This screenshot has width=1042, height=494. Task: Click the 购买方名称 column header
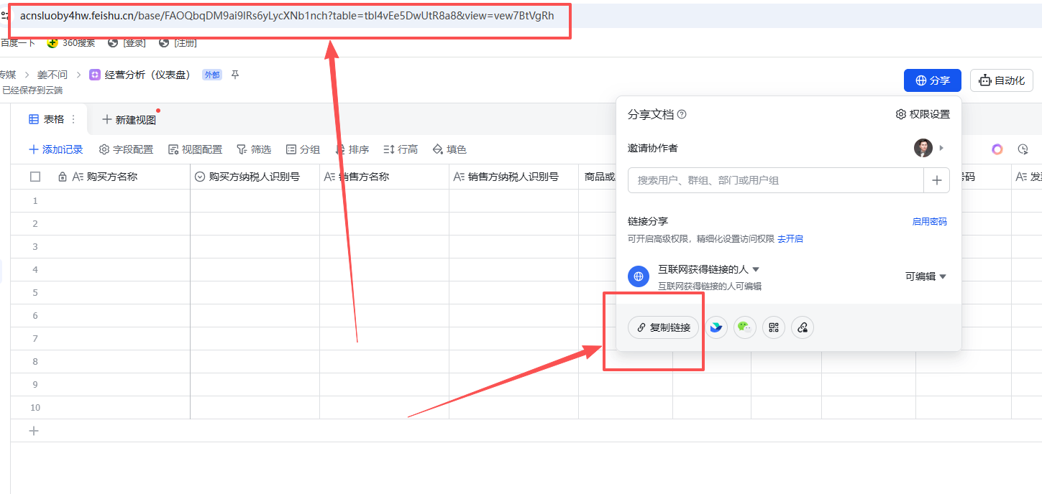click(111, 177)
